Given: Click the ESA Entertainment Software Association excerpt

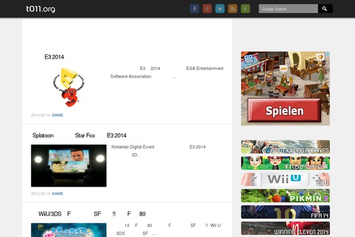Looking at the screenshot, I should pos(167,72).
